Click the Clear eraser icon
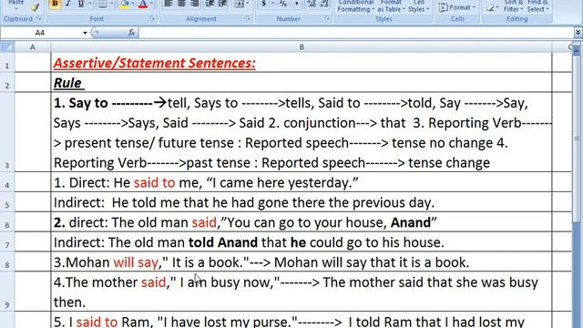The height and width of the screenshot is (328, 583). 490,7
